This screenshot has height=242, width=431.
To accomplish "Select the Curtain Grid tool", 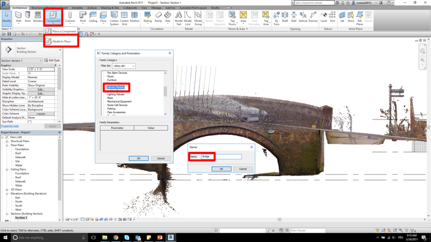I will click(124, 17).
